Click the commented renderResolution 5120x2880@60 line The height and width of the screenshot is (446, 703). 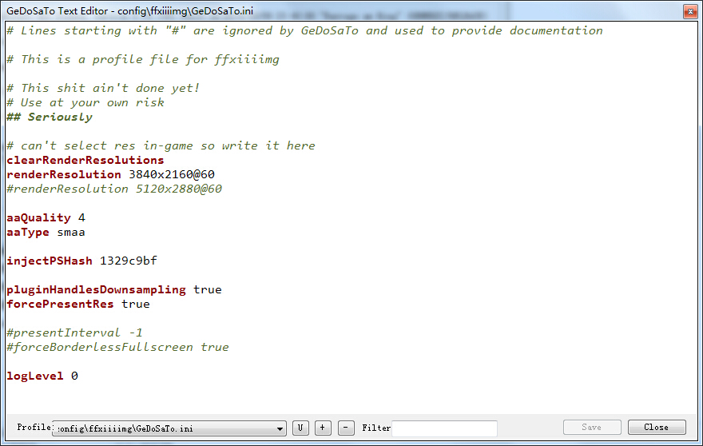pyautogui.click(x=114, y=189)
